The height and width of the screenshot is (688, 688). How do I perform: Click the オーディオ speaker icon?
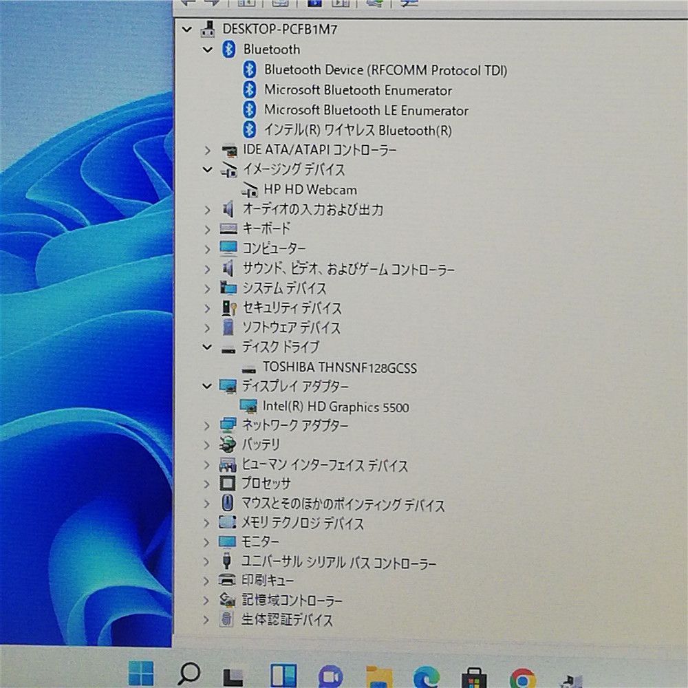pos(228,209)
